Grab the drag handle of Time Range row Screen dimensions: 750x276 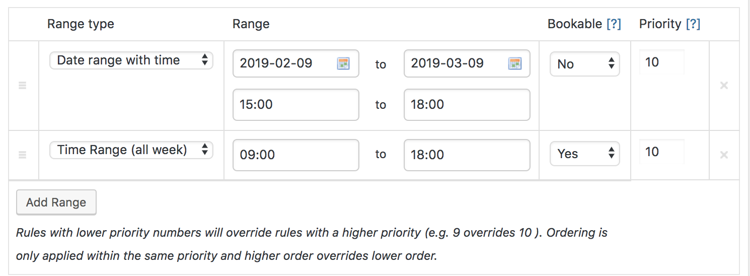(x=22, y=155)
